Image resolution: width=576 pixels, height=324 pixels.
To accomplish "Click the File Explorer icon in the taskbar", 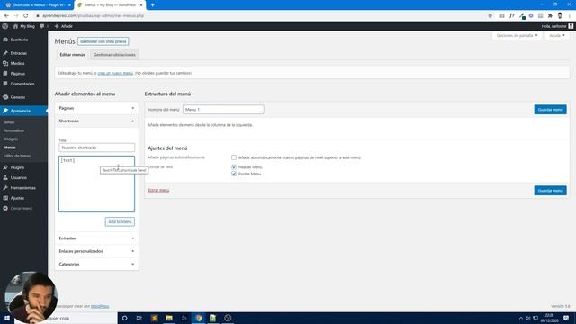I will [169, 318].
